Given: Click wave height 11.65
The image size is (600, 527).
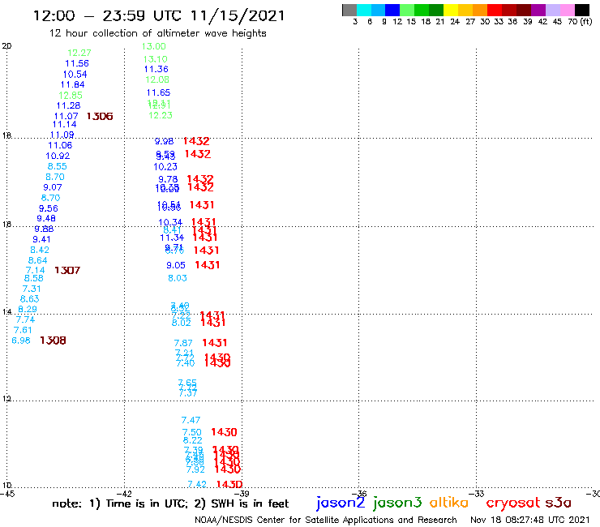Looking at the screenshot, I should pos(158,92).
